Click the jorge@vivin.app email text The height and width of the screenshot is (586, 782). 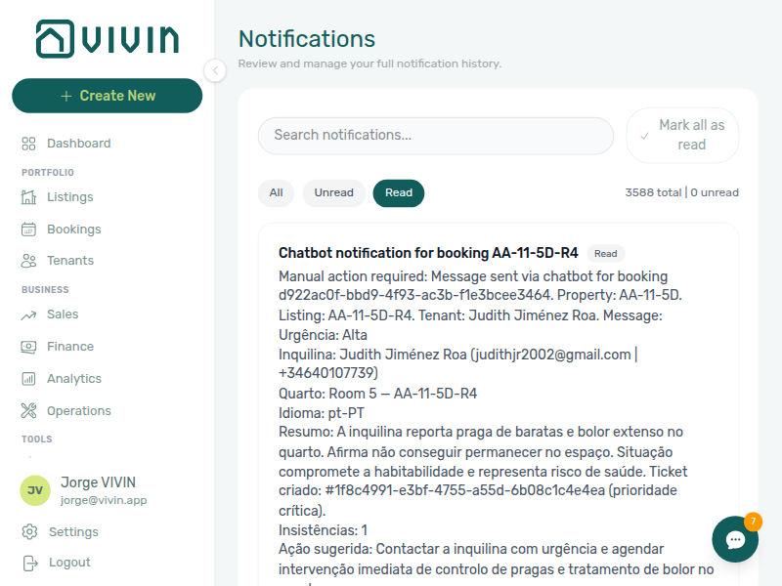point(104,500)
